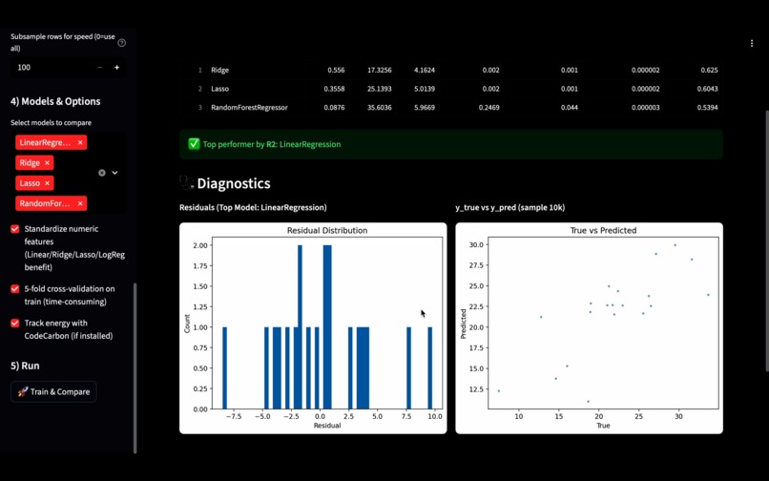Screen dimensions: 769x481
Task: Open the help tooltip for Subsample rows
Action: (x=121, y=43)
